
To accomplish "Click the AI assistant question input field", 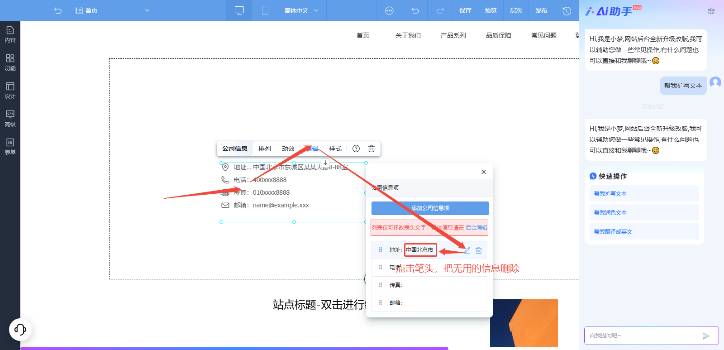I will tap(643, 336).
